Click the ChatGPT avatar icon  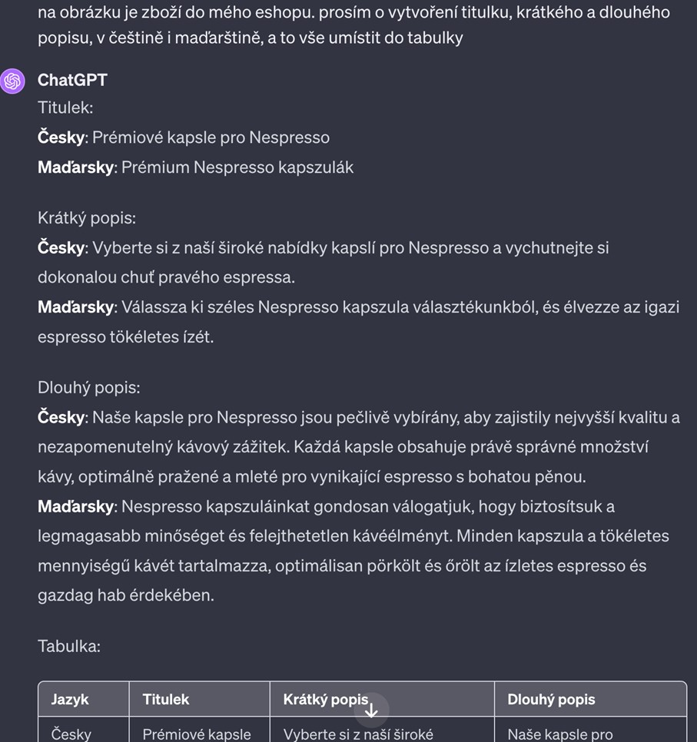coord(12,80)
